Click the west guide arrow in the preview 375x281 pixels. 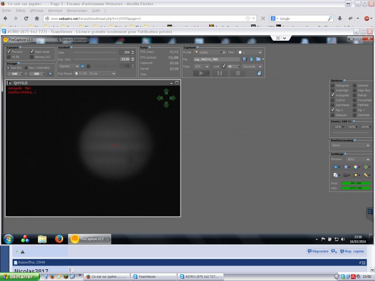(172, 98)
